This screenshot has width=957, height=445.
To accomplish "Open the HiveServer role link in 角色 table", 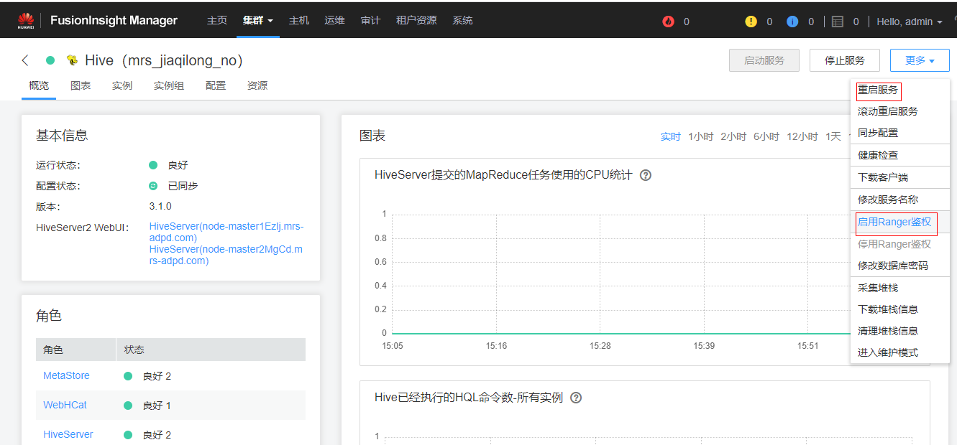I will 68,434.
